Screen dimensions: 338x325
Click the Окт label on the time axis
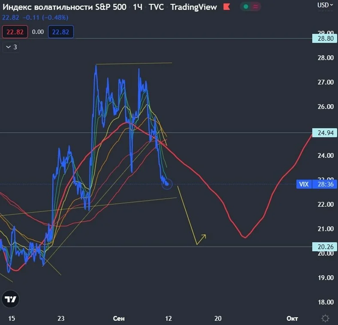click(292, 318)
